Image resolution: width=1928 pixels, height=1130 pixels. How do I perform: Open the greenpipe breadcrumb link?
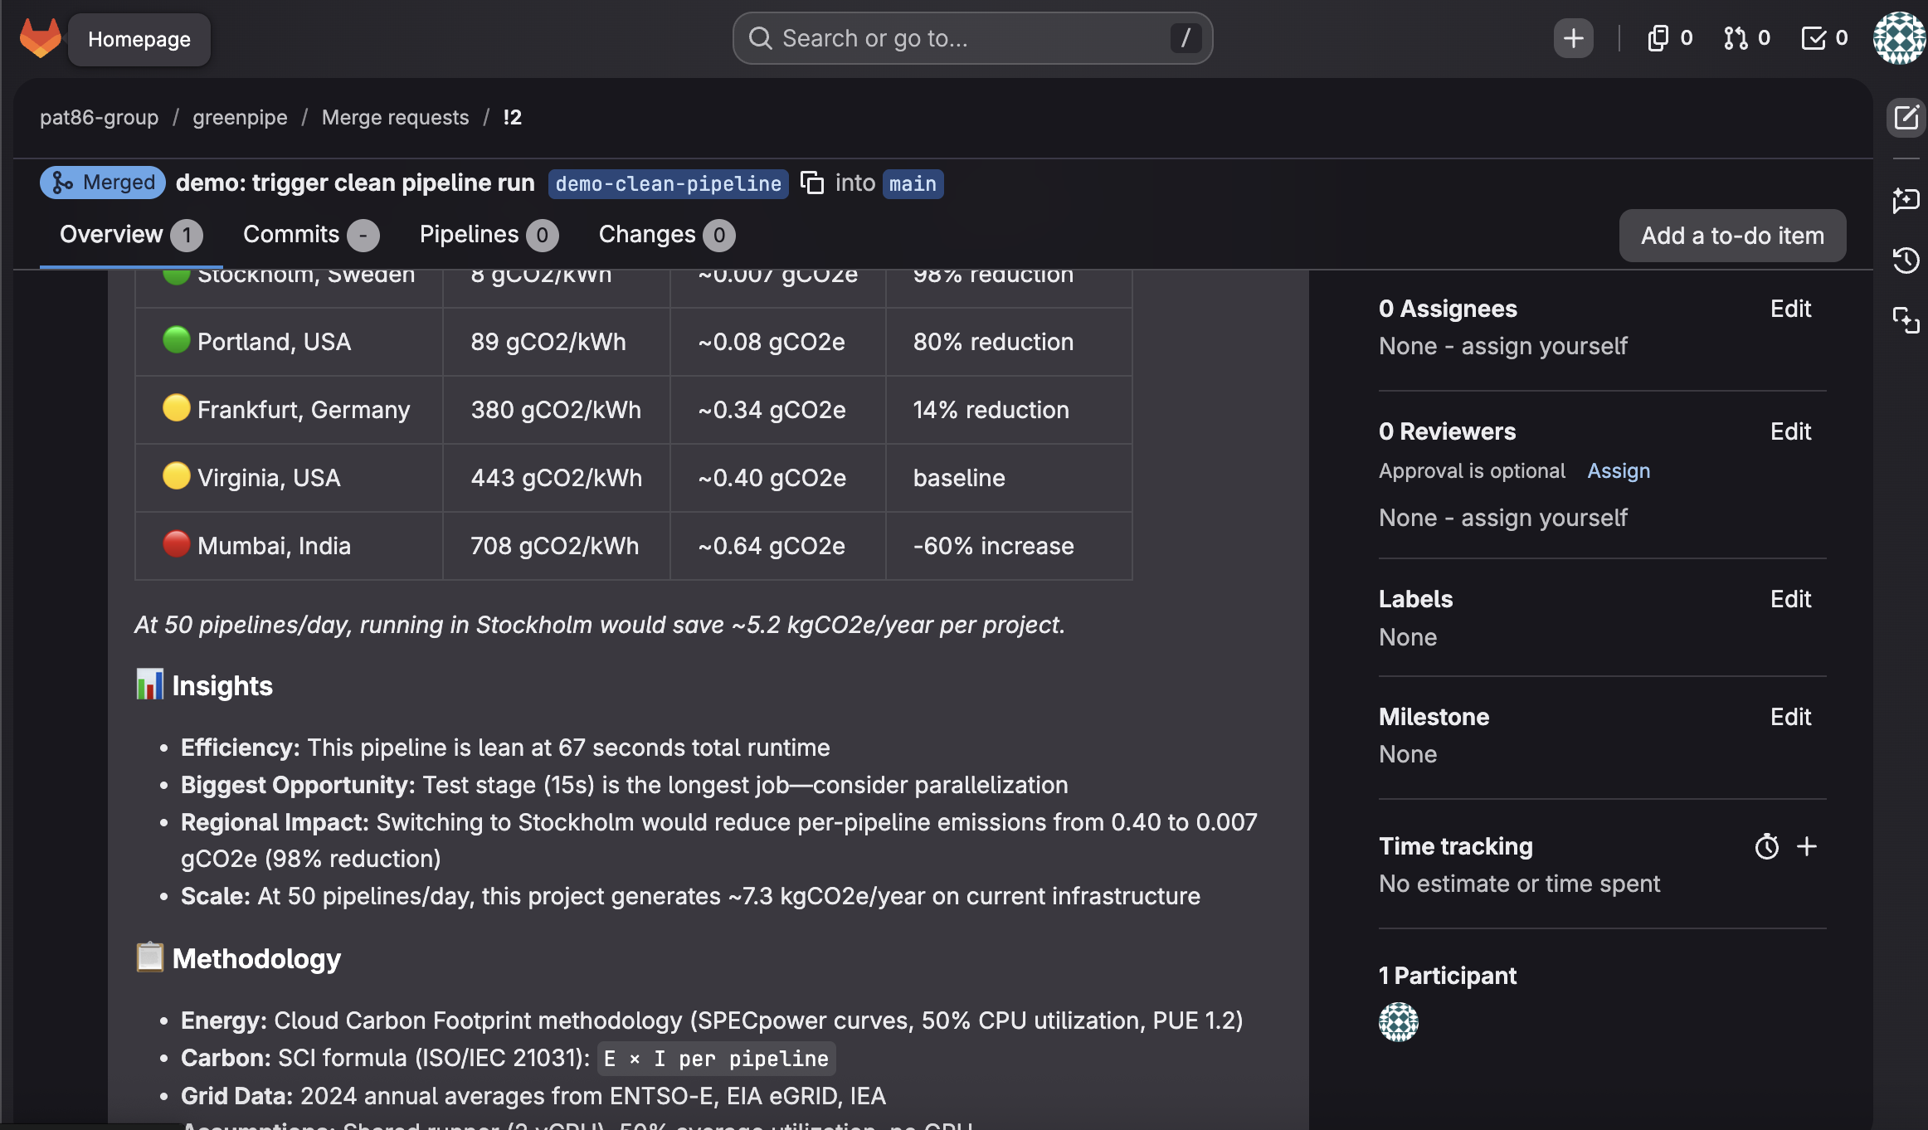(240, 117)
